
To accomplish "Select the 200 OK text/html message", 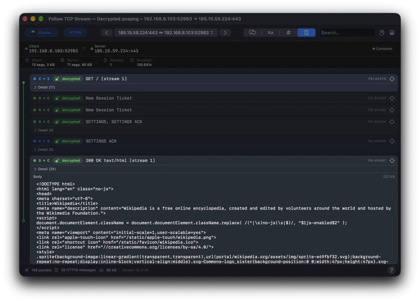I will [214, 161].
